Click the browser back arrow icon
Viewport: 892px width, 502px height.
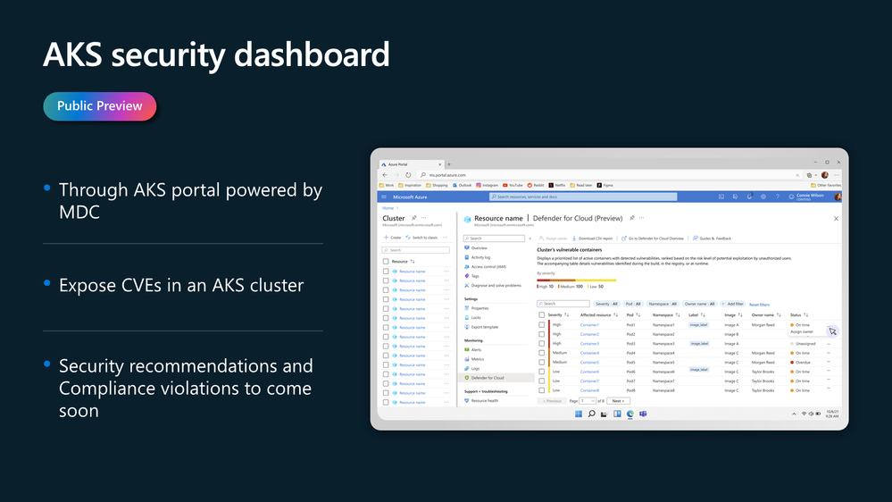[385, 175]
